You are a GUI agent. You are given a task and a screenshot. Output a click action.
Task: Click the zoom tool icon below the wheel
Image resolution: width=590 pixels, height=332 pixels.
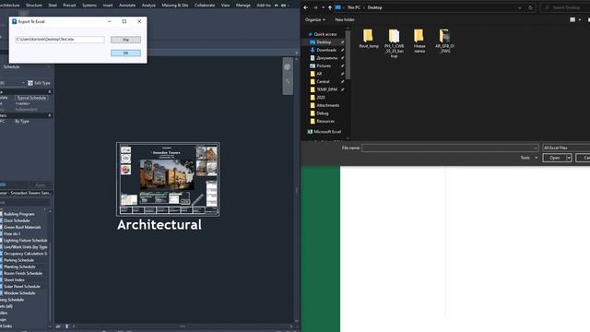pos(288,82)
